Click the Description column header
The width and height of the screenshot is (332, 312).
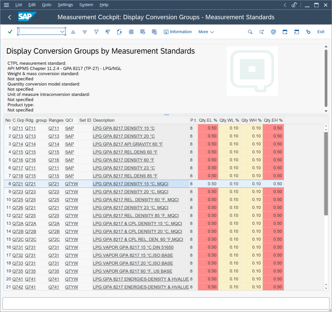click(x=141, y=120)
